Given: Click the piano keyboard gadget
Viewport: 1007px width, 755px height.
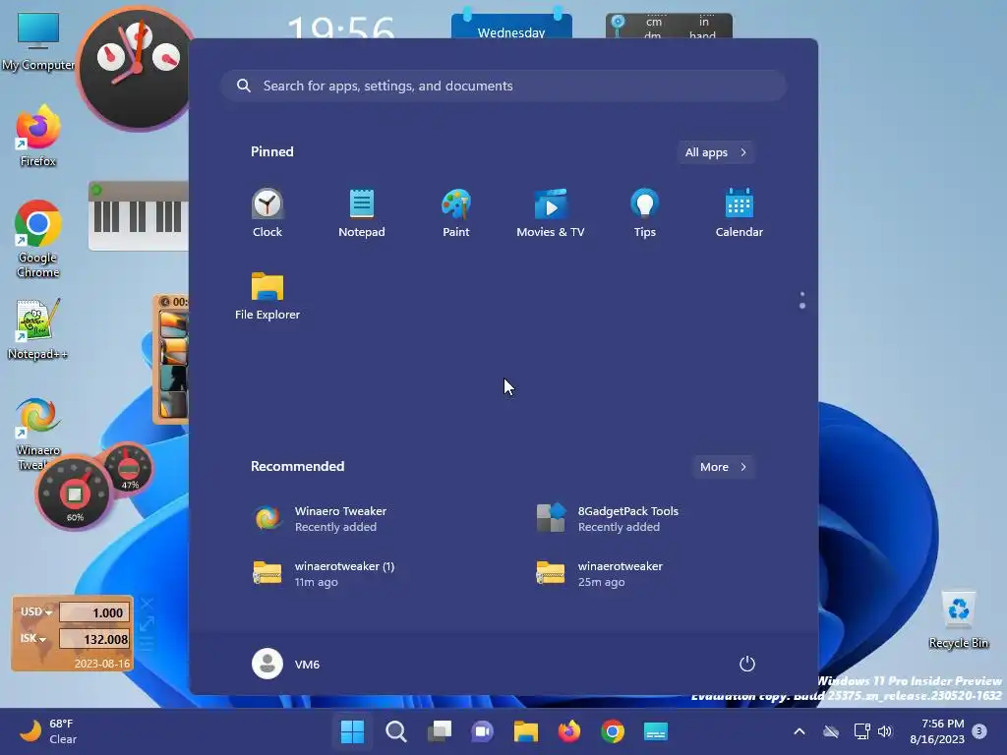Looking at the screenshot, I should tap(138, 215).
